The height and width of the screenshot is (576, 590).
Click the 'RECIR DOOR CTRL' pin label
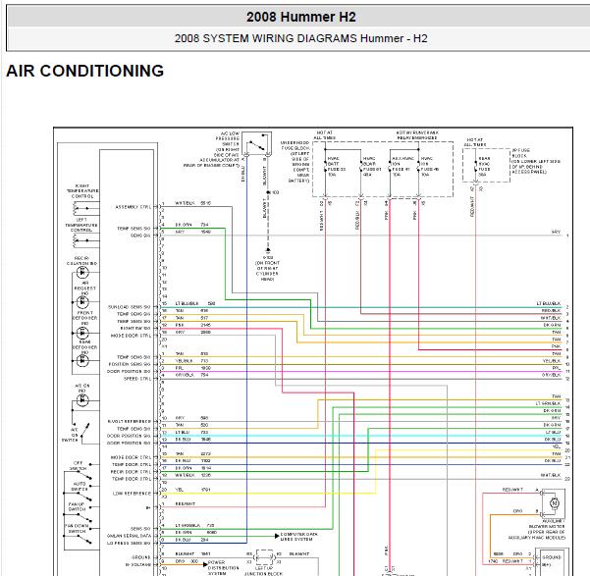(x=131, y=472)
